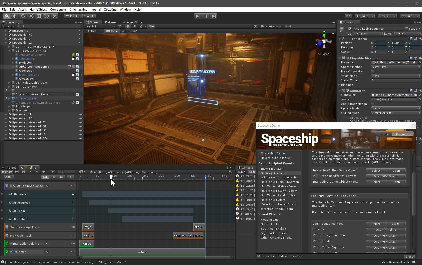Toggle 2D scene view mode
Viewport: 422px width, 265px height.
120,26
